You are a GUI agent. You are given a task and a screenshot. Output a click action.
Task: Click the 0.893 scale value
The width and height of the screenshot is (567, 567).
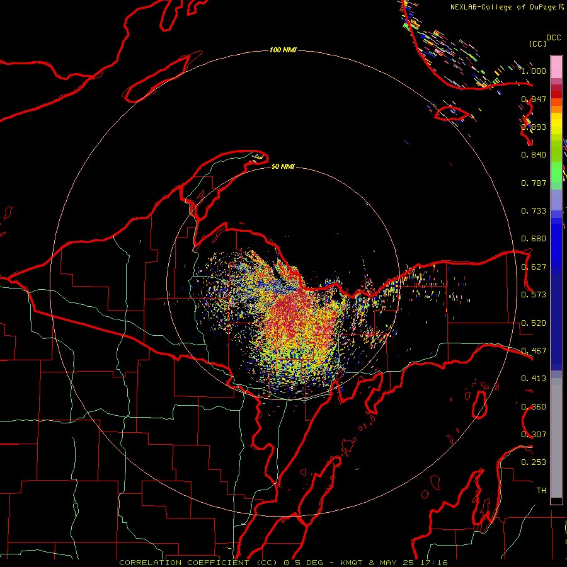pyautogui.click(x=534, y=127)
